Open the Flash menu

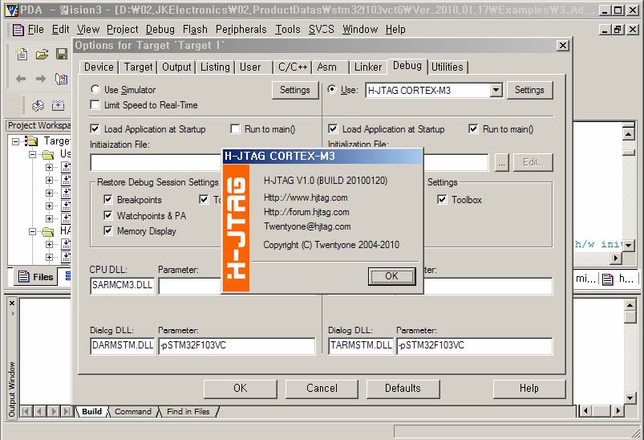[195, 30]
